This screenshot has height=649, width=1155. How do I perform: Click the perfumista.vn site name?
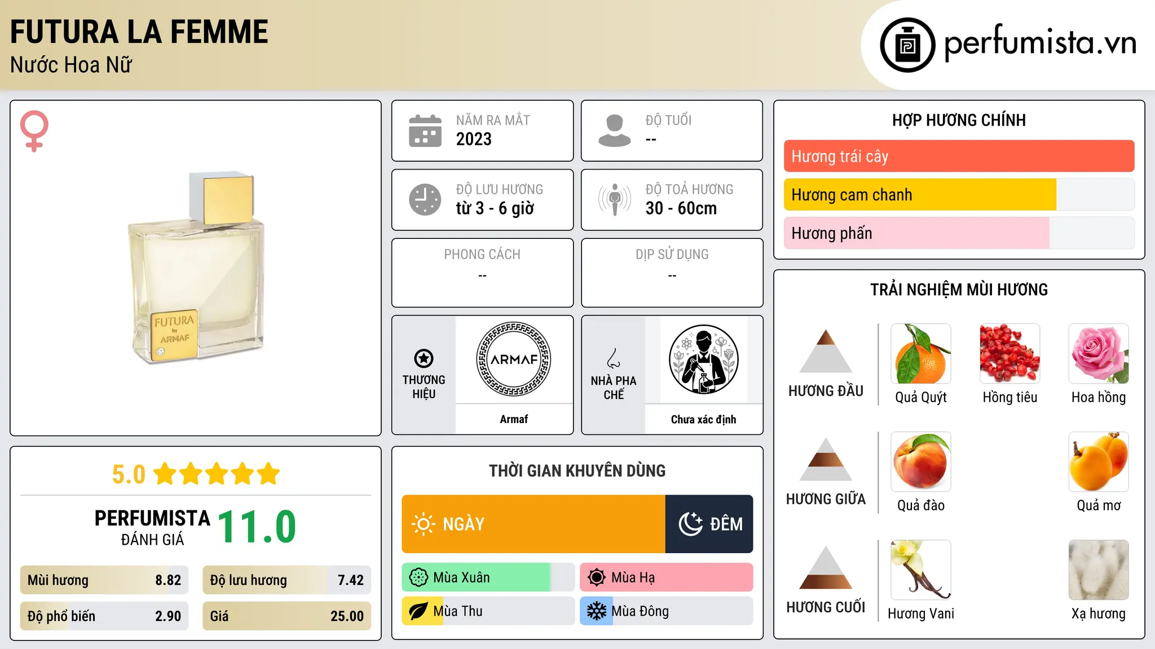pos(1041,43)
